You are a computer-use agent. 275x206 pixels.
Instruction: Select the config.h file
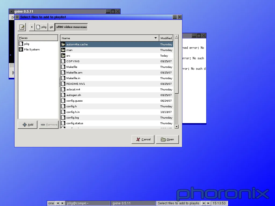click(117, 106)
